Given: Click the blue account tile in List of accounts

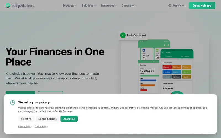Looking at the screenshot, I should click(167, 72).
